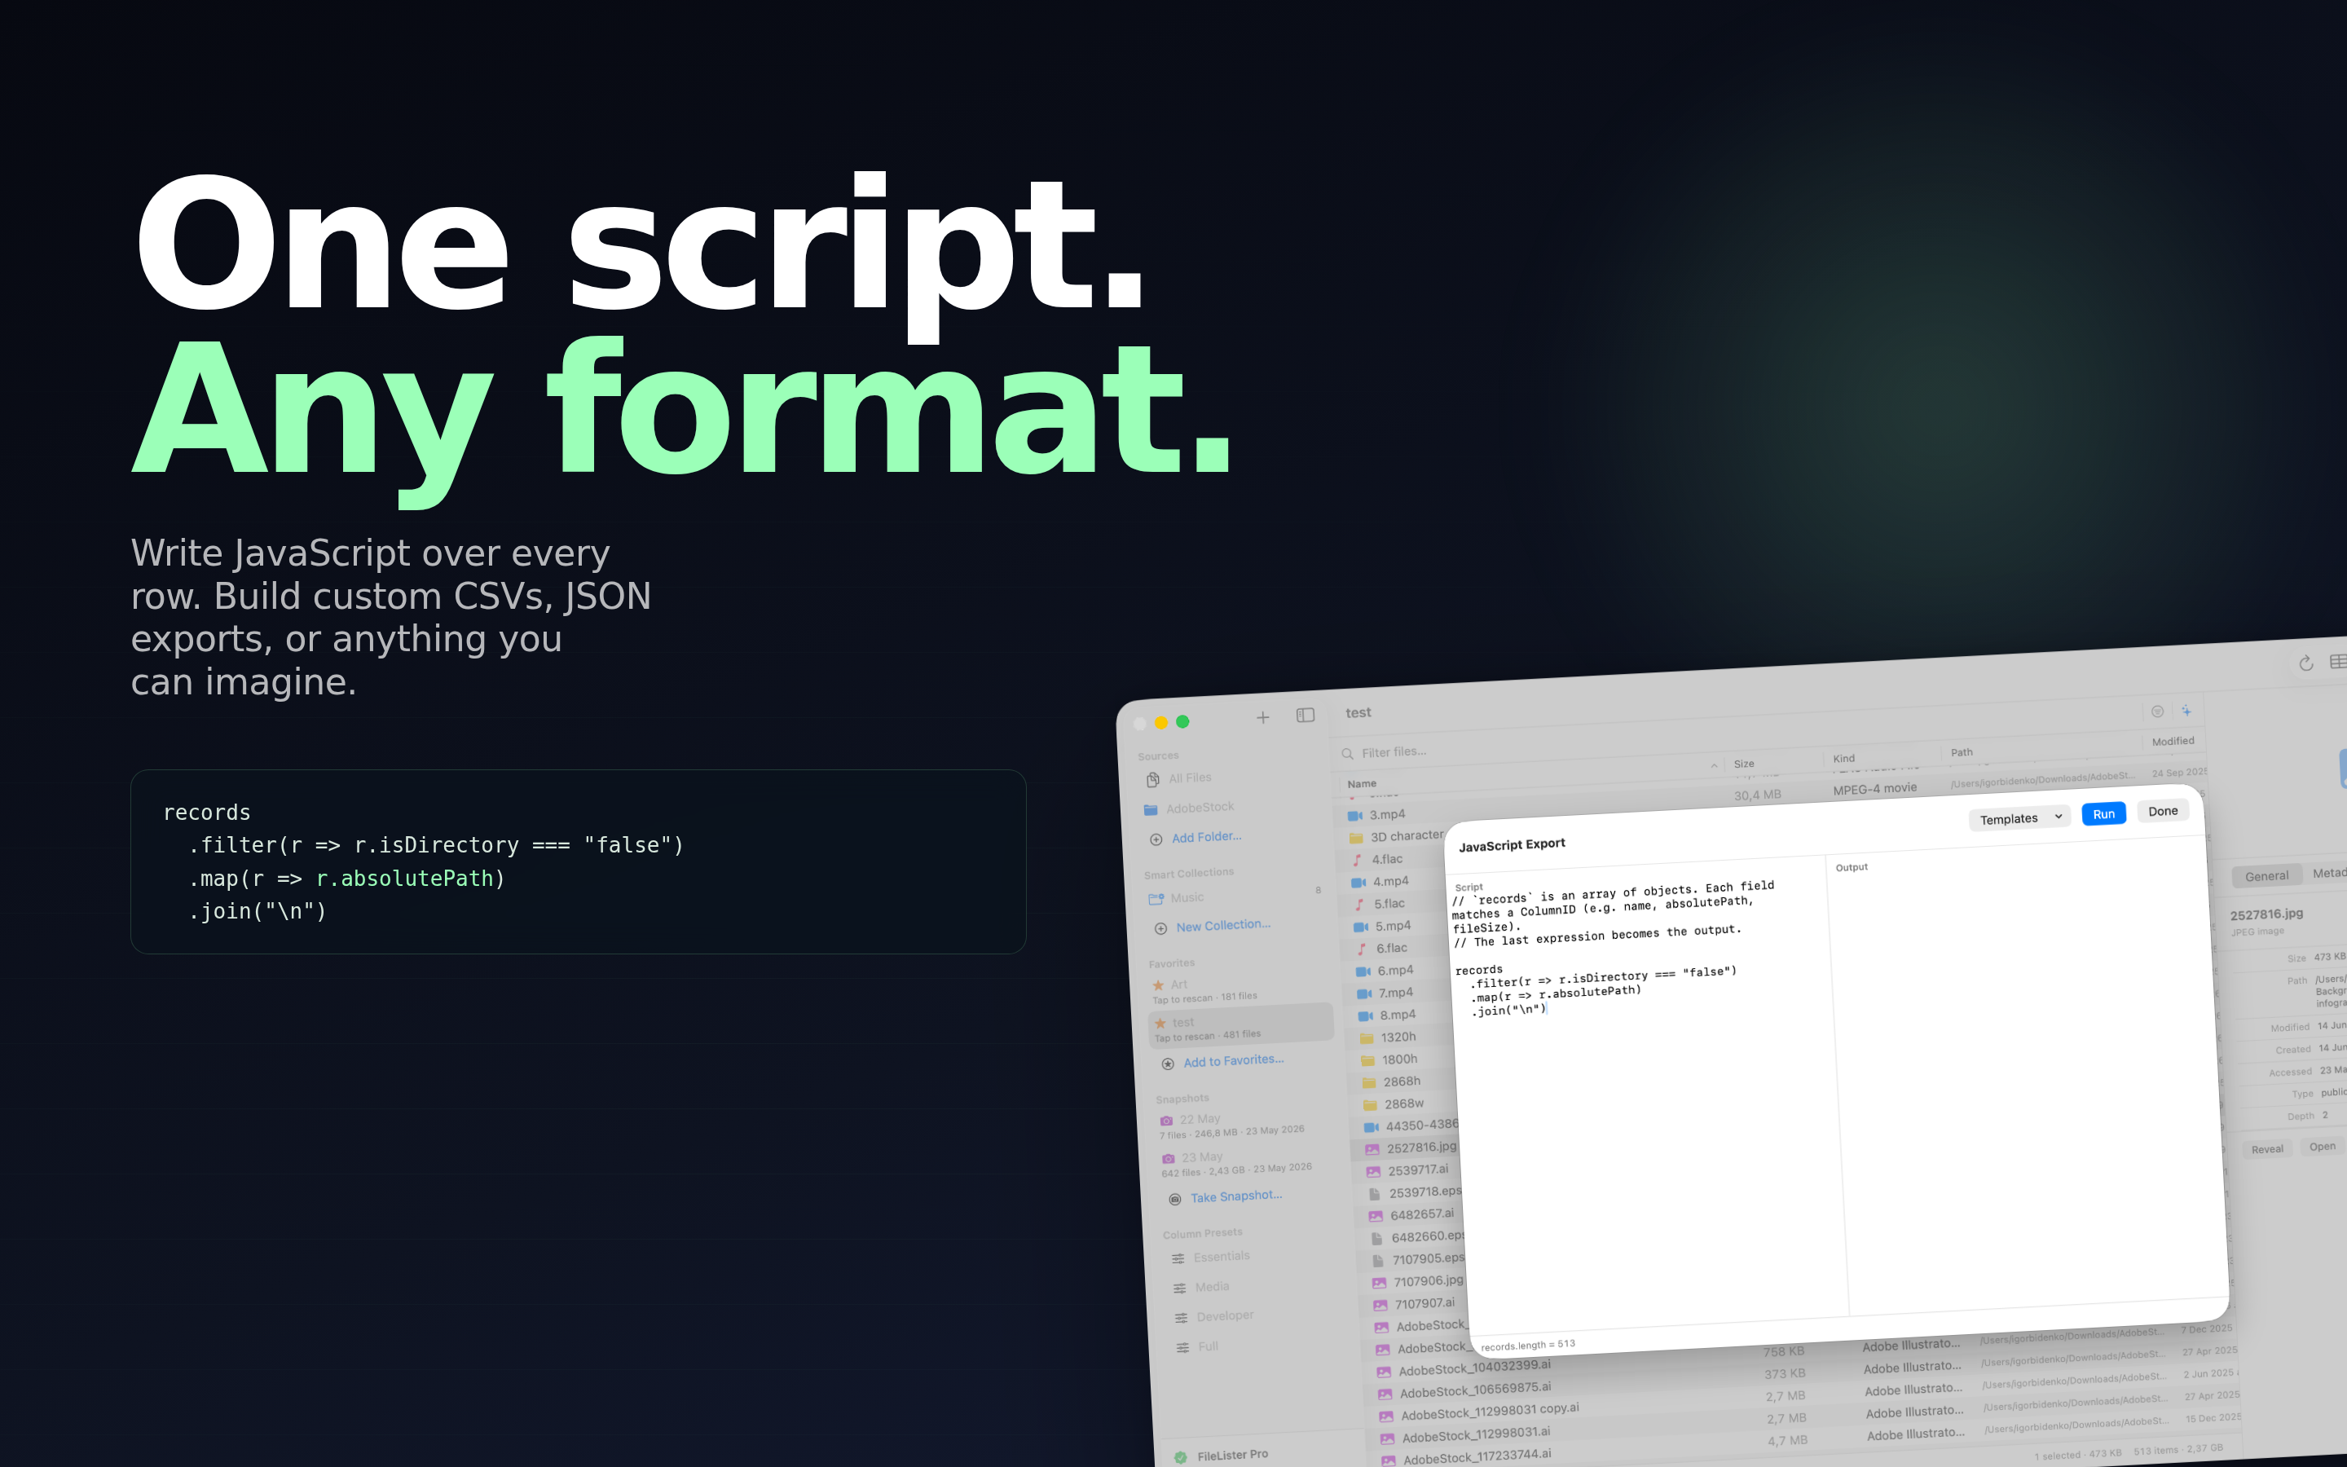Click the Add Folder... link
Viewport: 2347px width, 1467px height.
click(x=1206, y=837)
